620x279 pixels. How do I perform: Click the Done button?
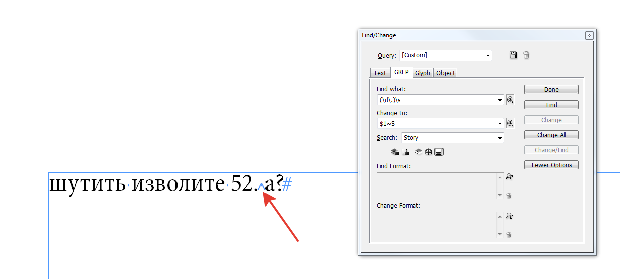click(551, 90)
